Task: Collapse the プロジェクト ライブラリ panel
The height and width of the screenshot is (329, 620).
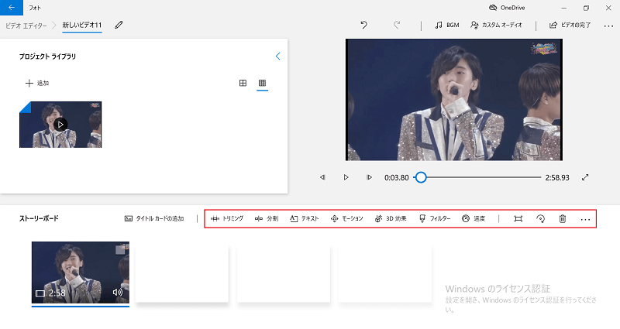Action: coord(277,56)
